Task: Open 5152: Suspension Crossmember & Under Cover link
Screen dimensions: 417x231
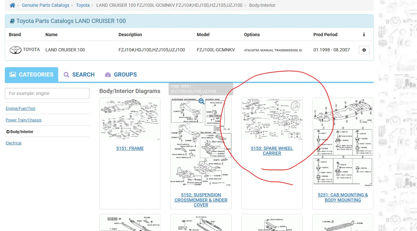Action: coord(201,200)
